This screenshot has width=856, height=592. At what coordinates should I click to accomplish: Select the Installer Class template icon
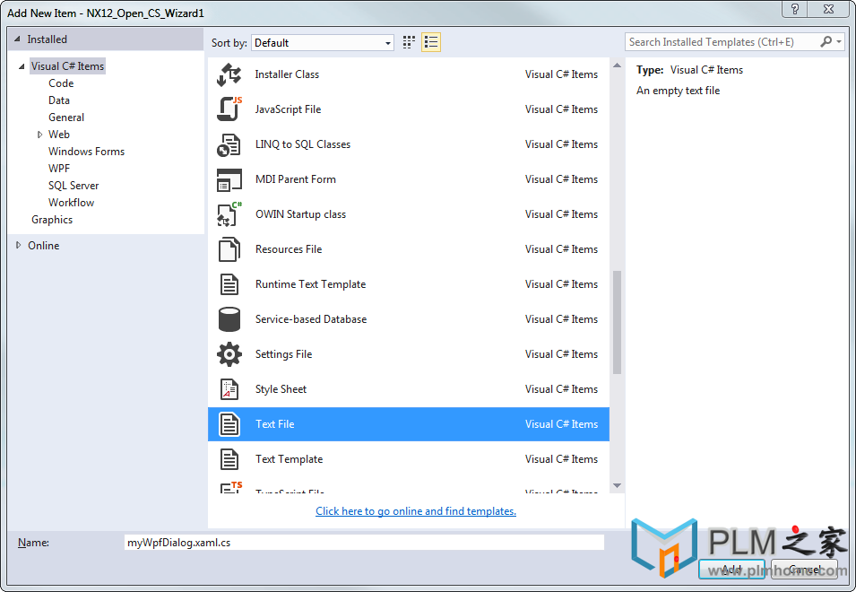click(229, 74)
